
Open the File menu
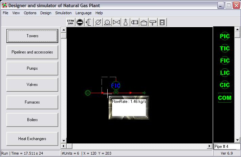tap(5, 13)
